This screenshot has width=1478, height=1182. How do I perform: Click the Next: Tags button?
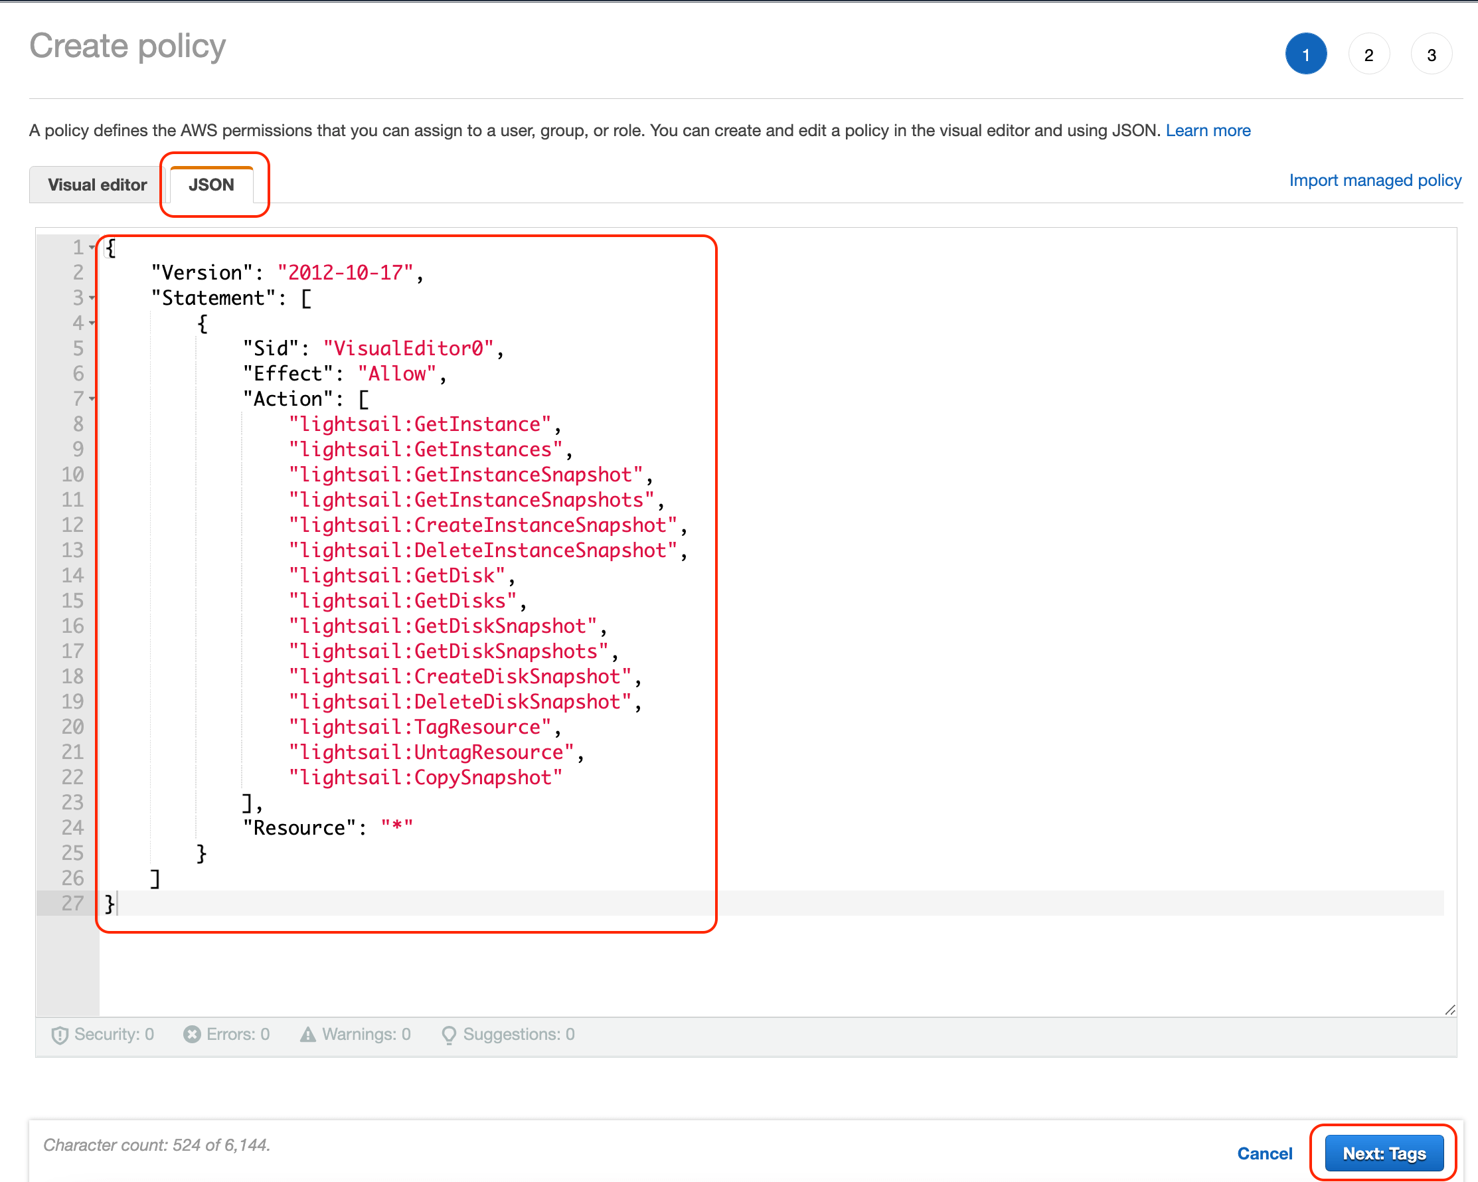point(1384,1153)
